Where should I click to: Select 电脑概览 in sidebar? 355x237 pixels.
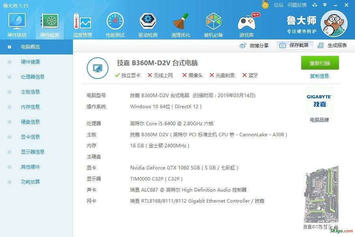click(36, 47)
